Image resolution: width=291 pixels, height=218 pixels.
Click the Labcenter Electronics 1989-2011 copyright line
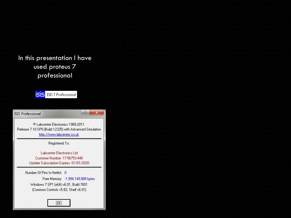point(59,124)
